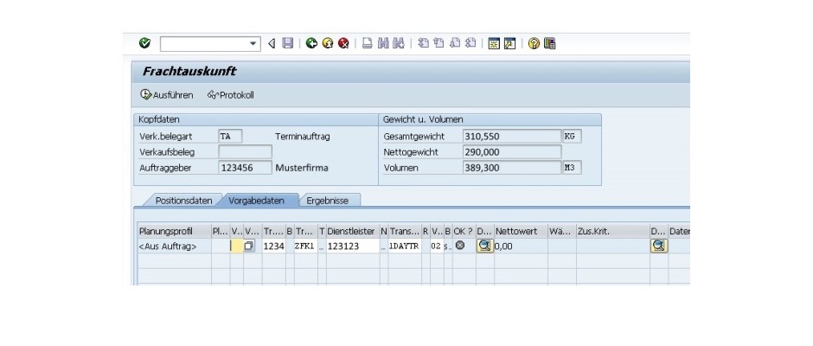Select the Vorgabedaten tab
Viewport: 813px width, 346px height.
tap(254, 200)
